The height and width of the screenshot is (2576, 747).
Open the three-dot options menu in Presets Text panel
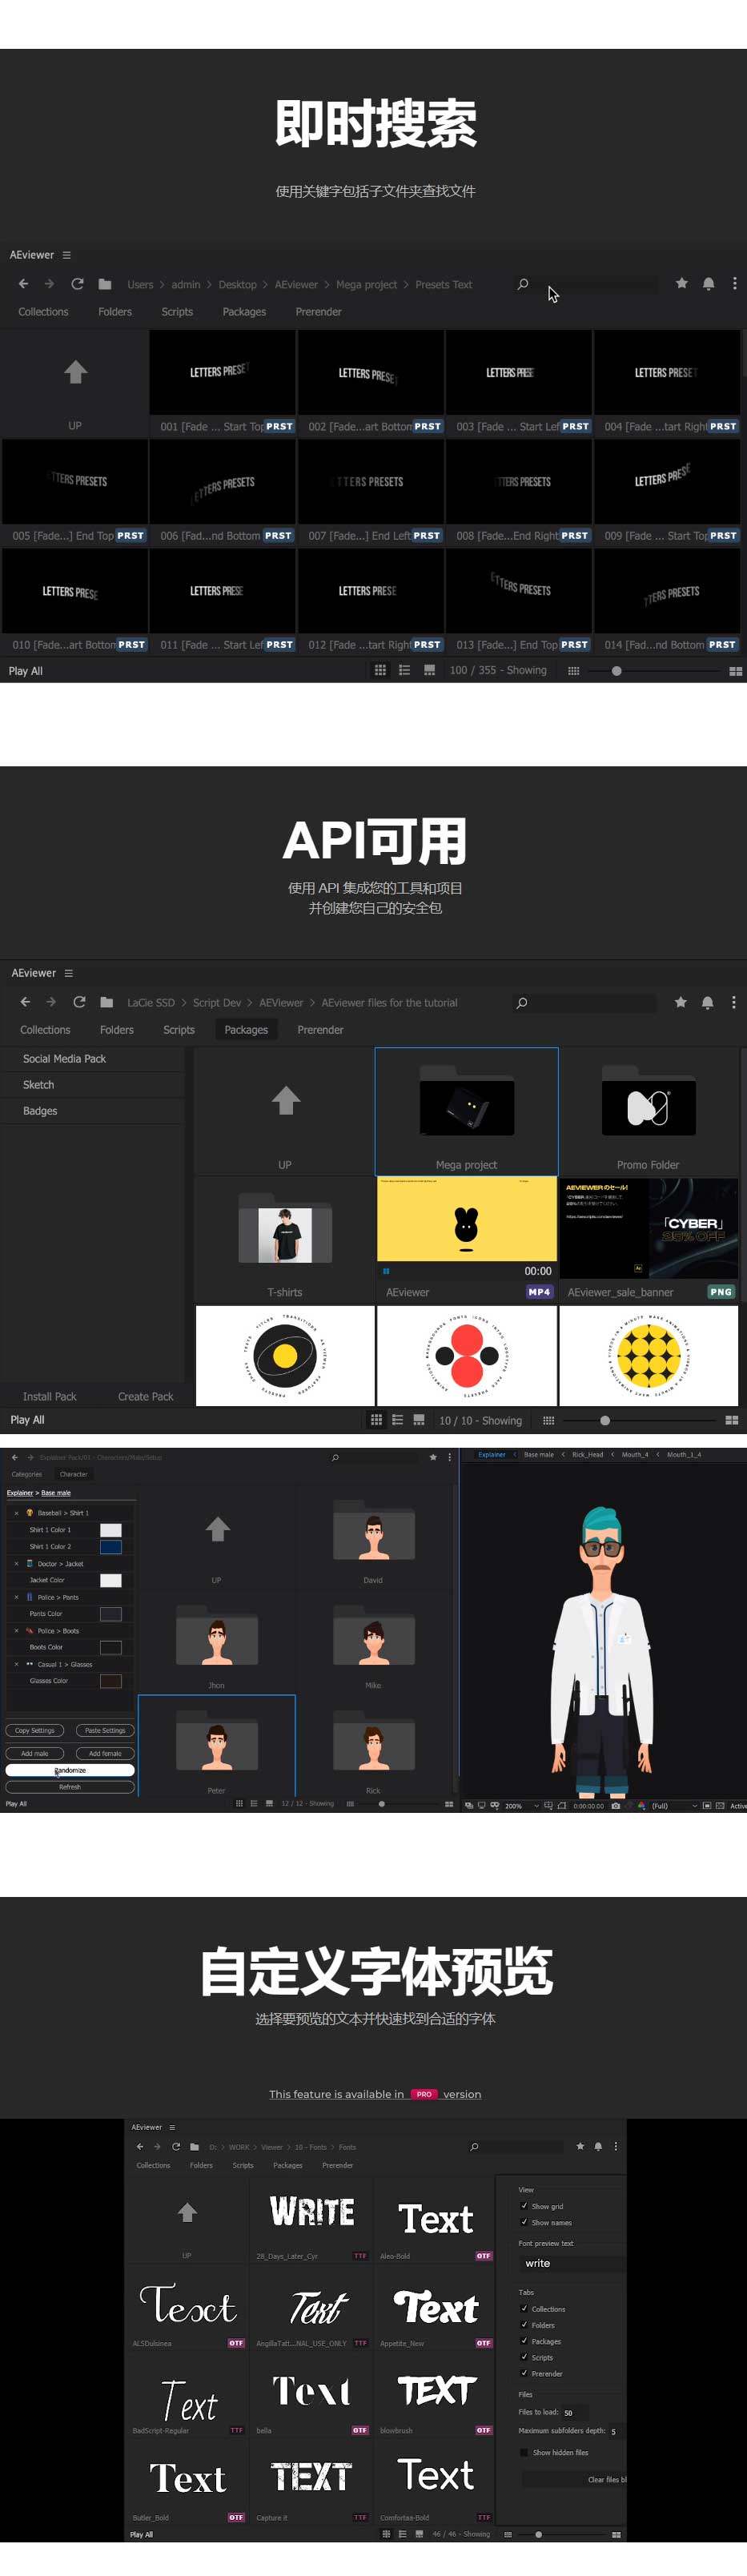[735, 283]
